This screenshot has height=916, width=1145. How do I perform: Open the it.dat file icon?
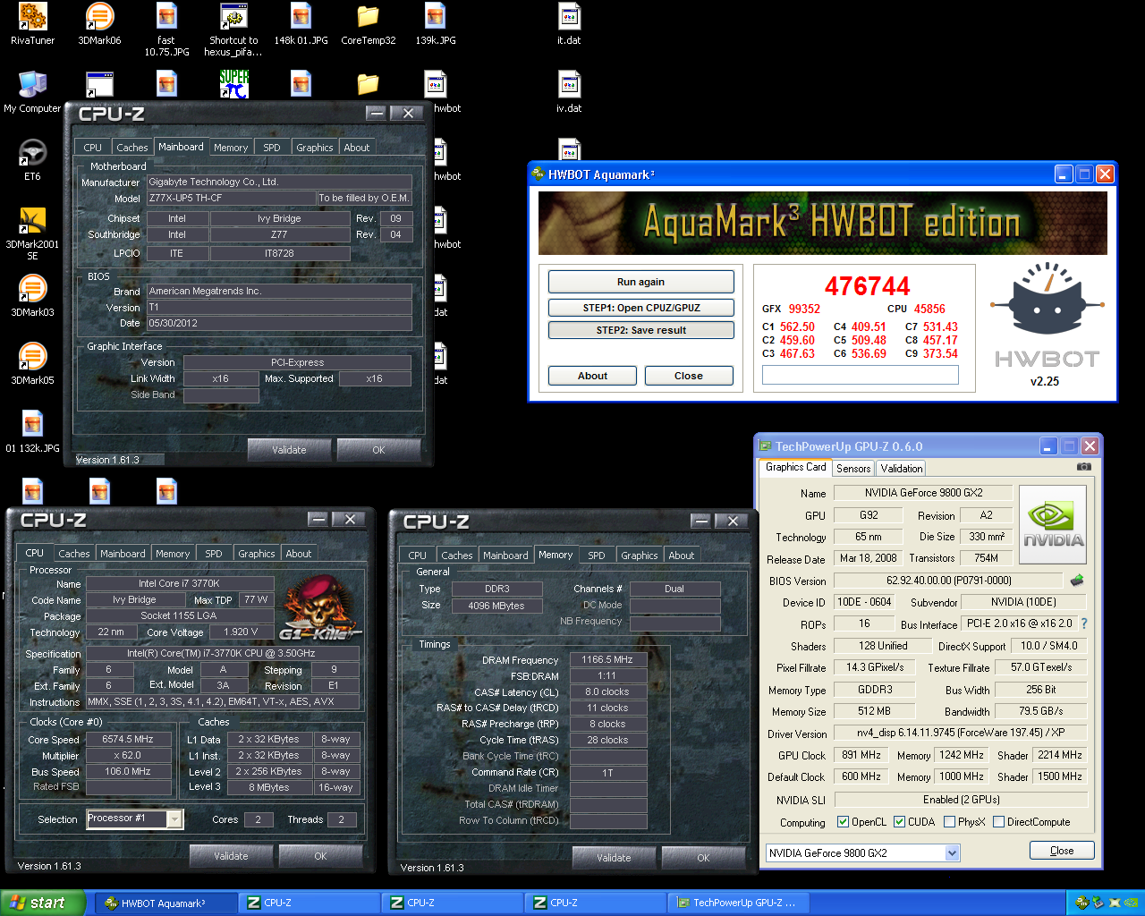point(569,24)
